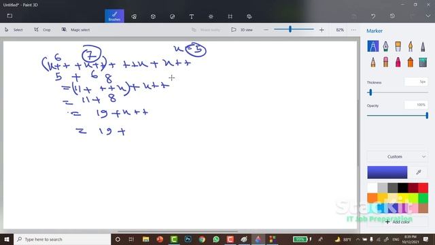Image resolution: width=435 pixels, height=245 pixels.
Task: Select the bright red color swatch
Action: [x=423, y=188]
